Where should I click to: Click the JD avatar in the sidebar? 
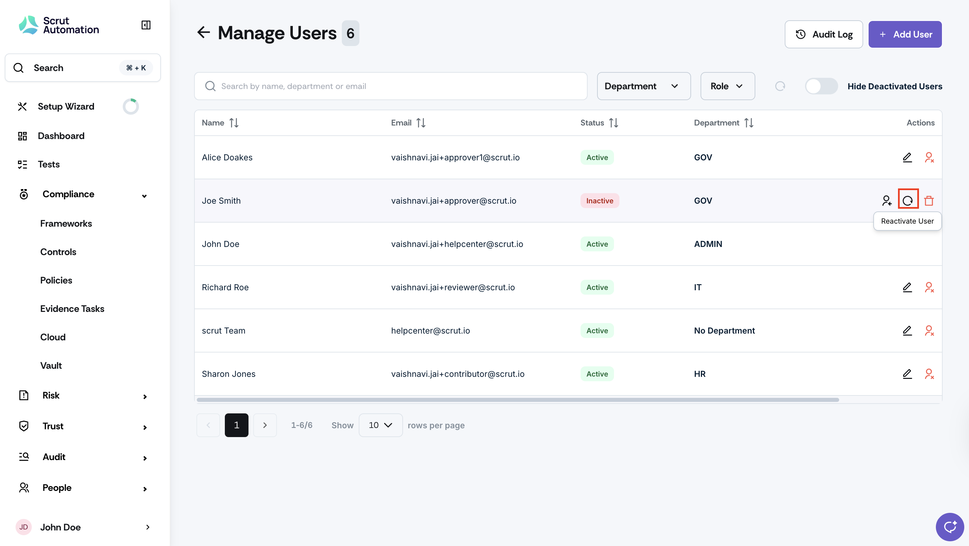coord(23,527)
